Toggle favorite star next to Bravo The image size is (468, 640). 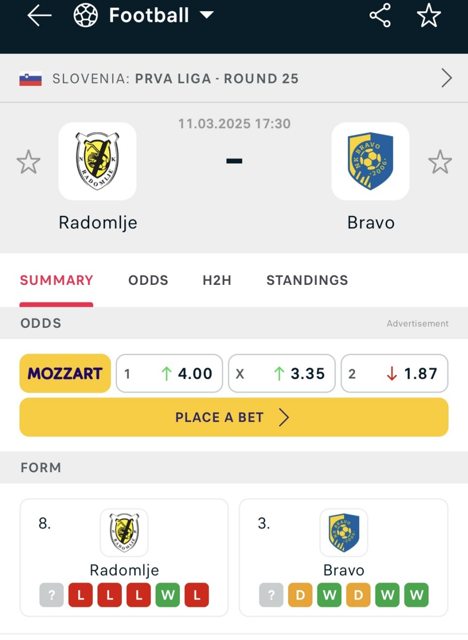click(x=440, y=161)
